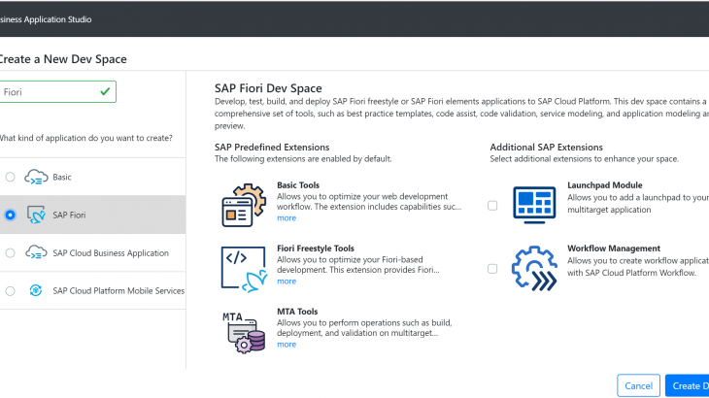
Task: Select SAP Cloud Platform Mobile Services radio
Action: (10, 291)
